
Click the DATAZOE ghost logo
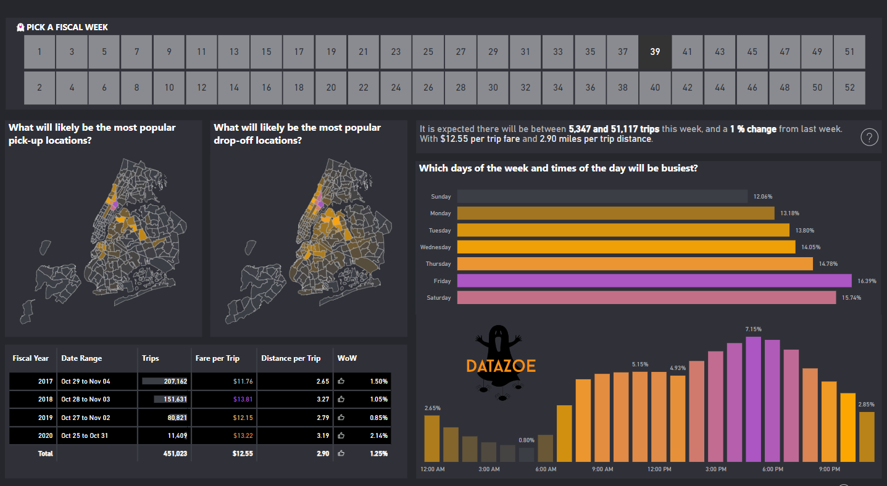(x=499, y=364)
